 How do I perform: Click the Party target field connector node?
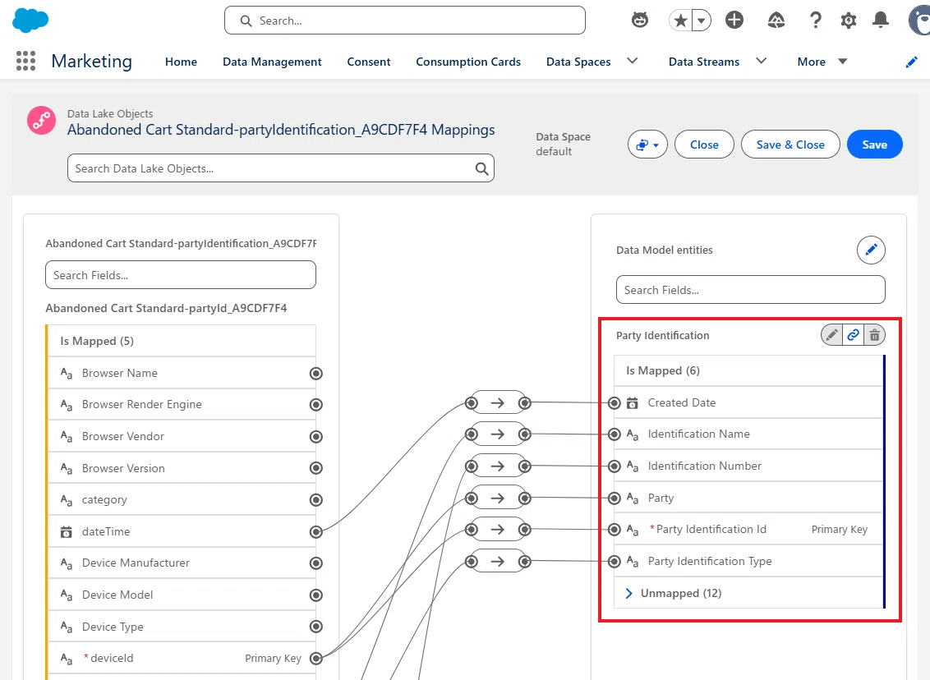pyautogui.click(x=615, y=498)
